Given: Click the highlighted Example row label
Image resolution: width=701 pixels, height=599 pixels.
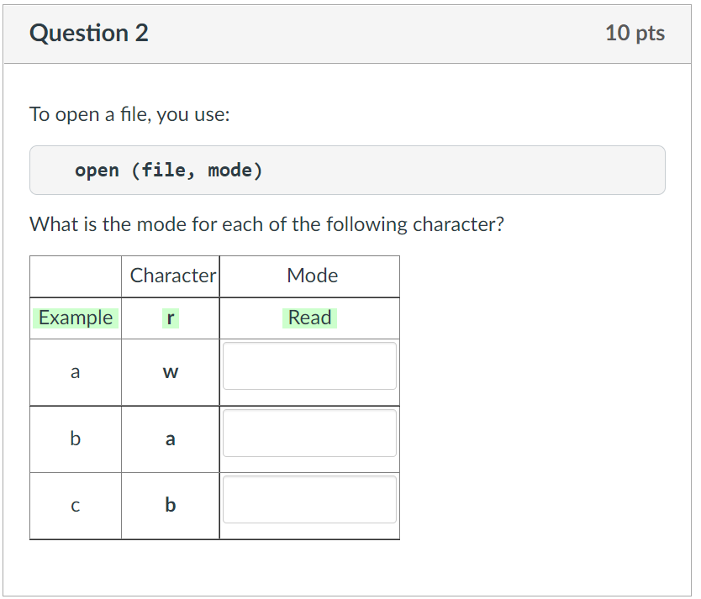Looking at the screenshot, I should coord(75,318).
